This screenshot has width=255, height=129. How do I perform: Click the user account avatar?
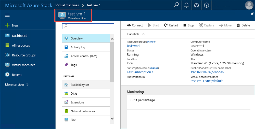click(x=249, y=5)
